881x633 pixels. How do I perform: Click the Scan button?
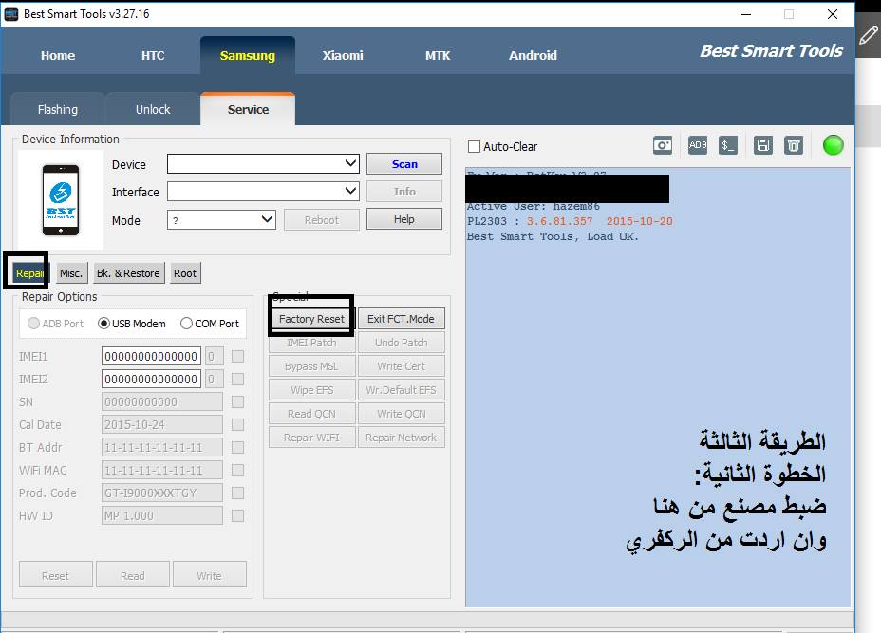(x=404, y=164)
